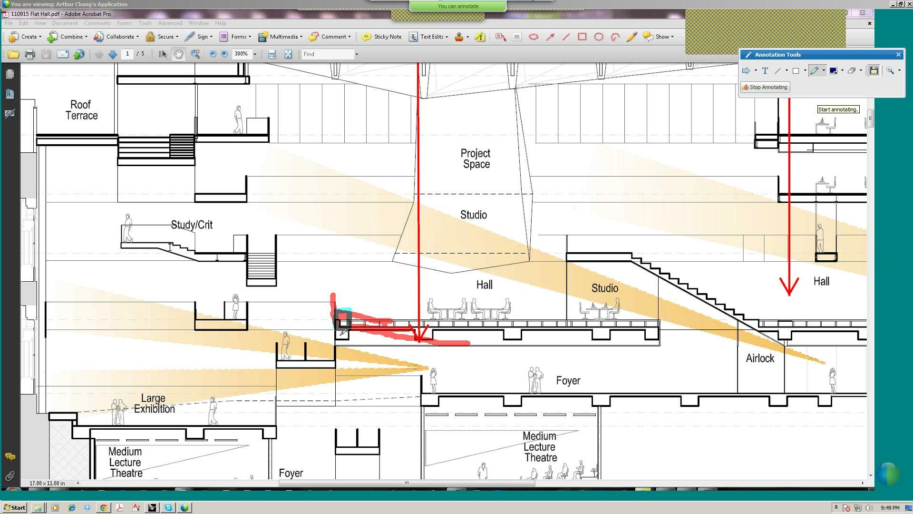The height and width of the screenshot is (514, 913).
Task: Go to next page with down arrow
Action: 113,54
